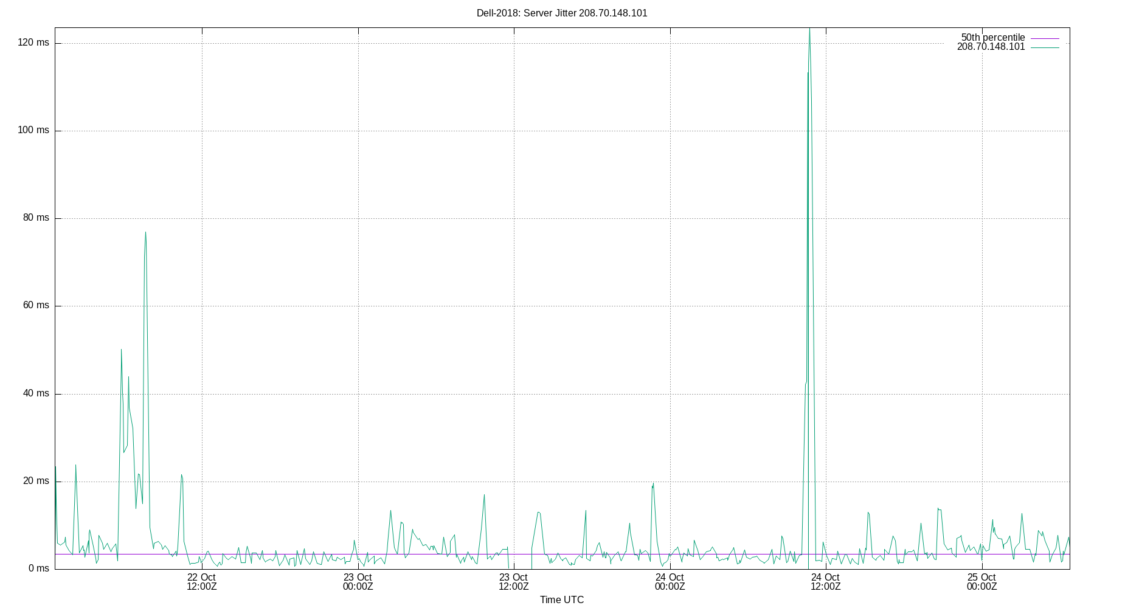
Task: Click the '24 Oct 00:00Z' time label
Action: click(x=670, y=582)
